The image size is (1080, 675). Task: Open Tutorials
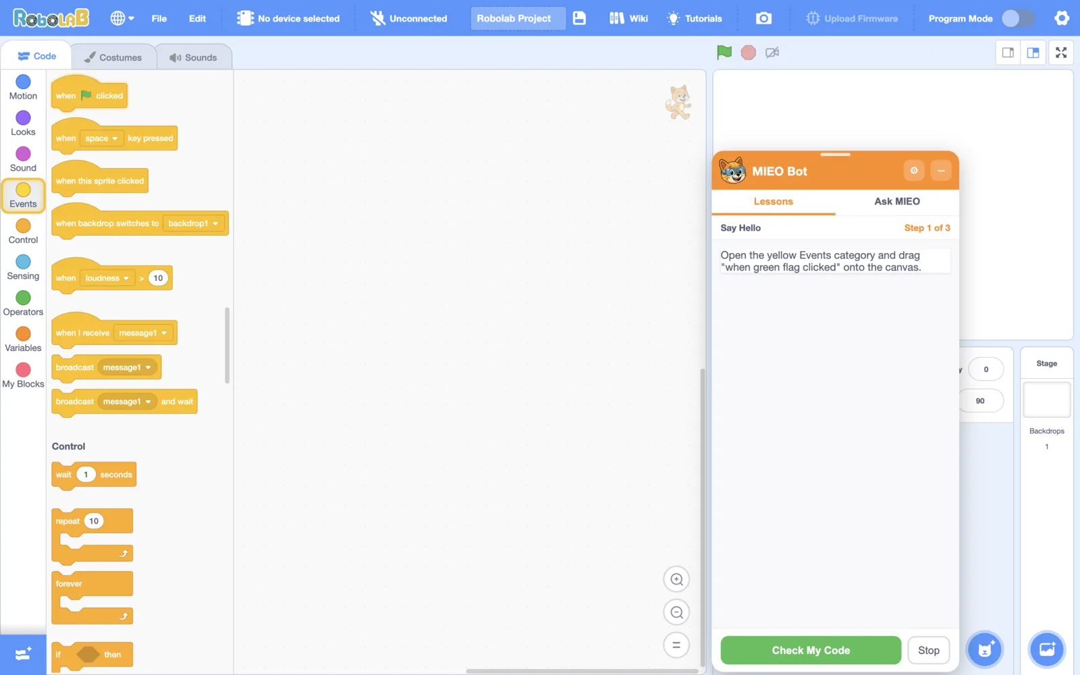695,18
